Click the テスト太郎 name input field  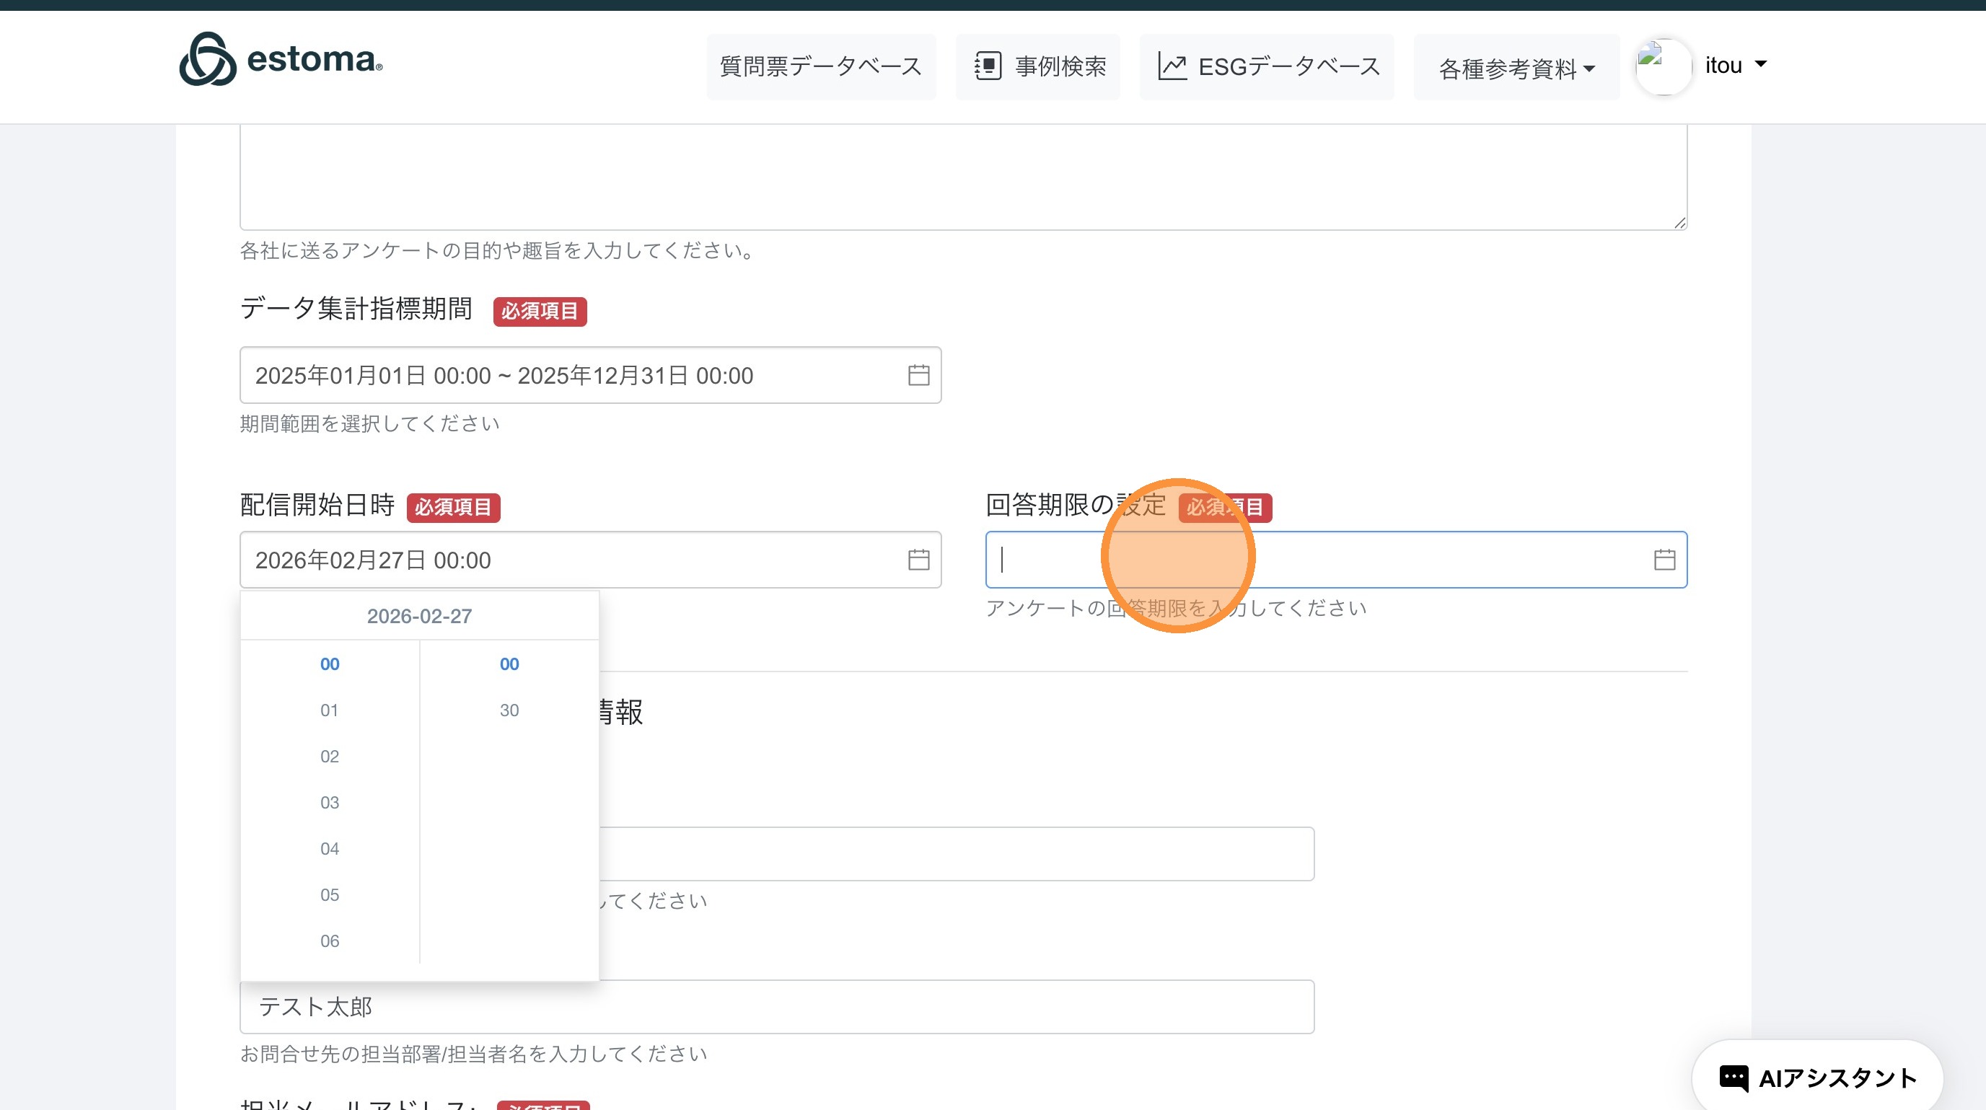coord(775,1007)
